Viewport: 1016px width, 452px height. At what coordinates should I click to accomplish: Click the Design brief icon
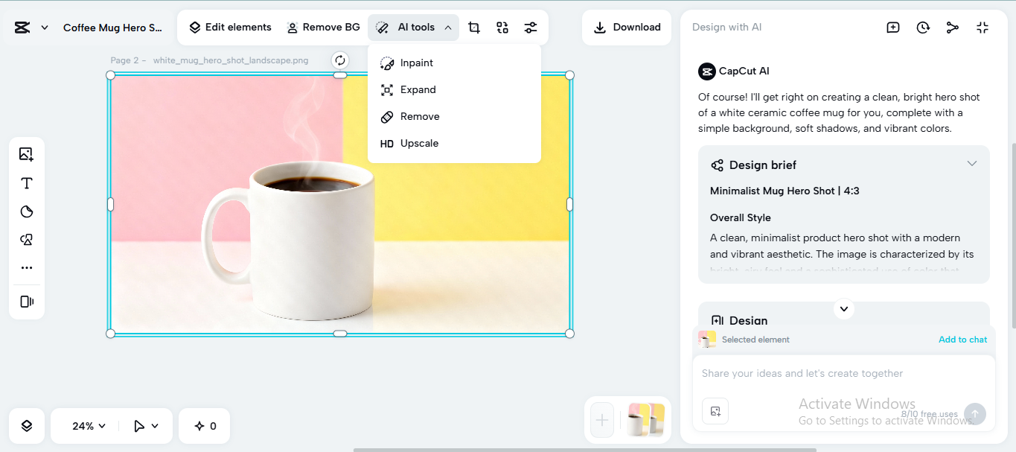click(718, 165)
